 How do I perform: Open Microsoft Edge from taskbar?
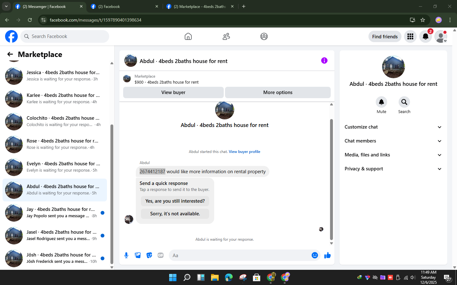(x=229, y=277)
